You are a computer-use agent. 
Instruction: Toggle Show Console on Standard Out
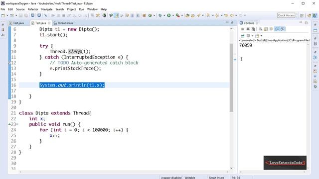click(x=277, y=29)
